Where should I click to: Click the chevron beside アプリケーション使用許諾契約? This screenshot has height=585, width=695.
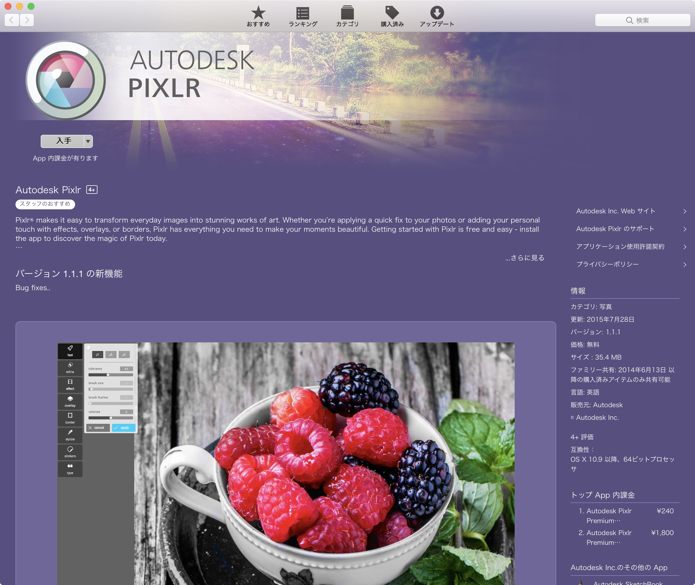[x=685, y=247]
